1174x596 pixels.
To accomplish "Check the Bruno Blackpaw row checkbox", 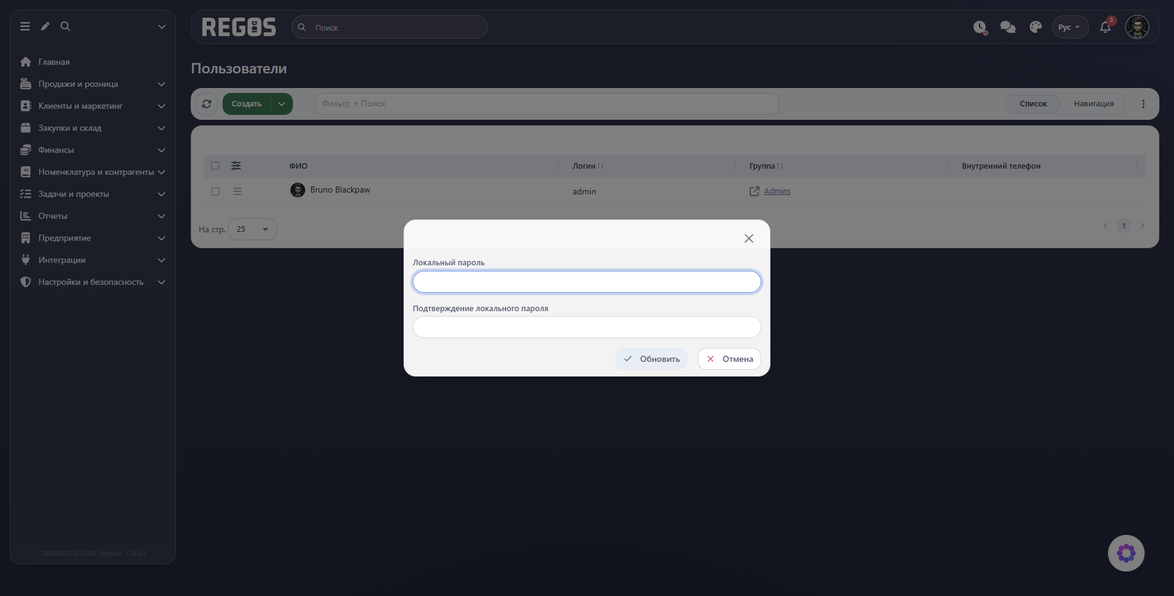I will [215, 191].
